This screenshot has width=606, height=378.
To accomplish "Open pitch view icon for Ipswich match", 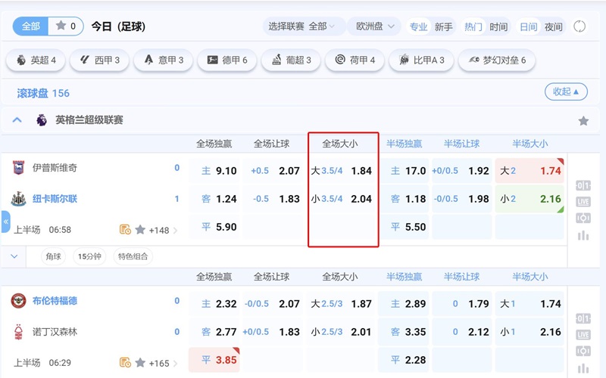I will [x=583, y=218].
